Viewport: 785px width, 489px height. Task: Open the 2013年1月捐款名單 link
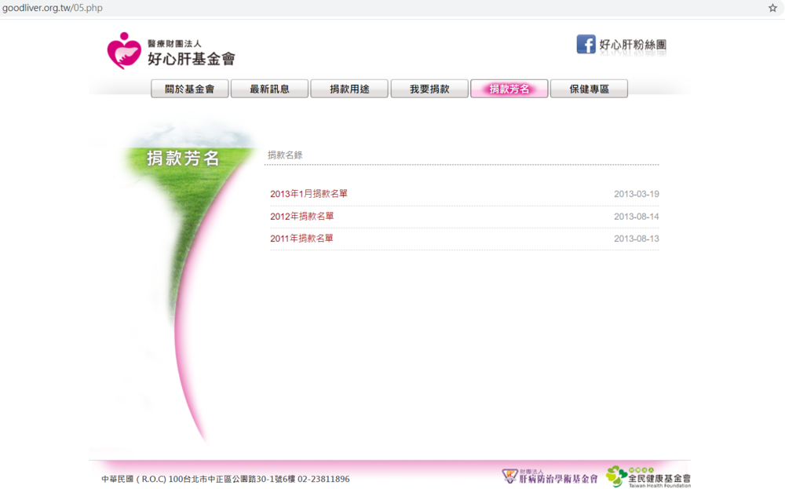tap(309, 194)
